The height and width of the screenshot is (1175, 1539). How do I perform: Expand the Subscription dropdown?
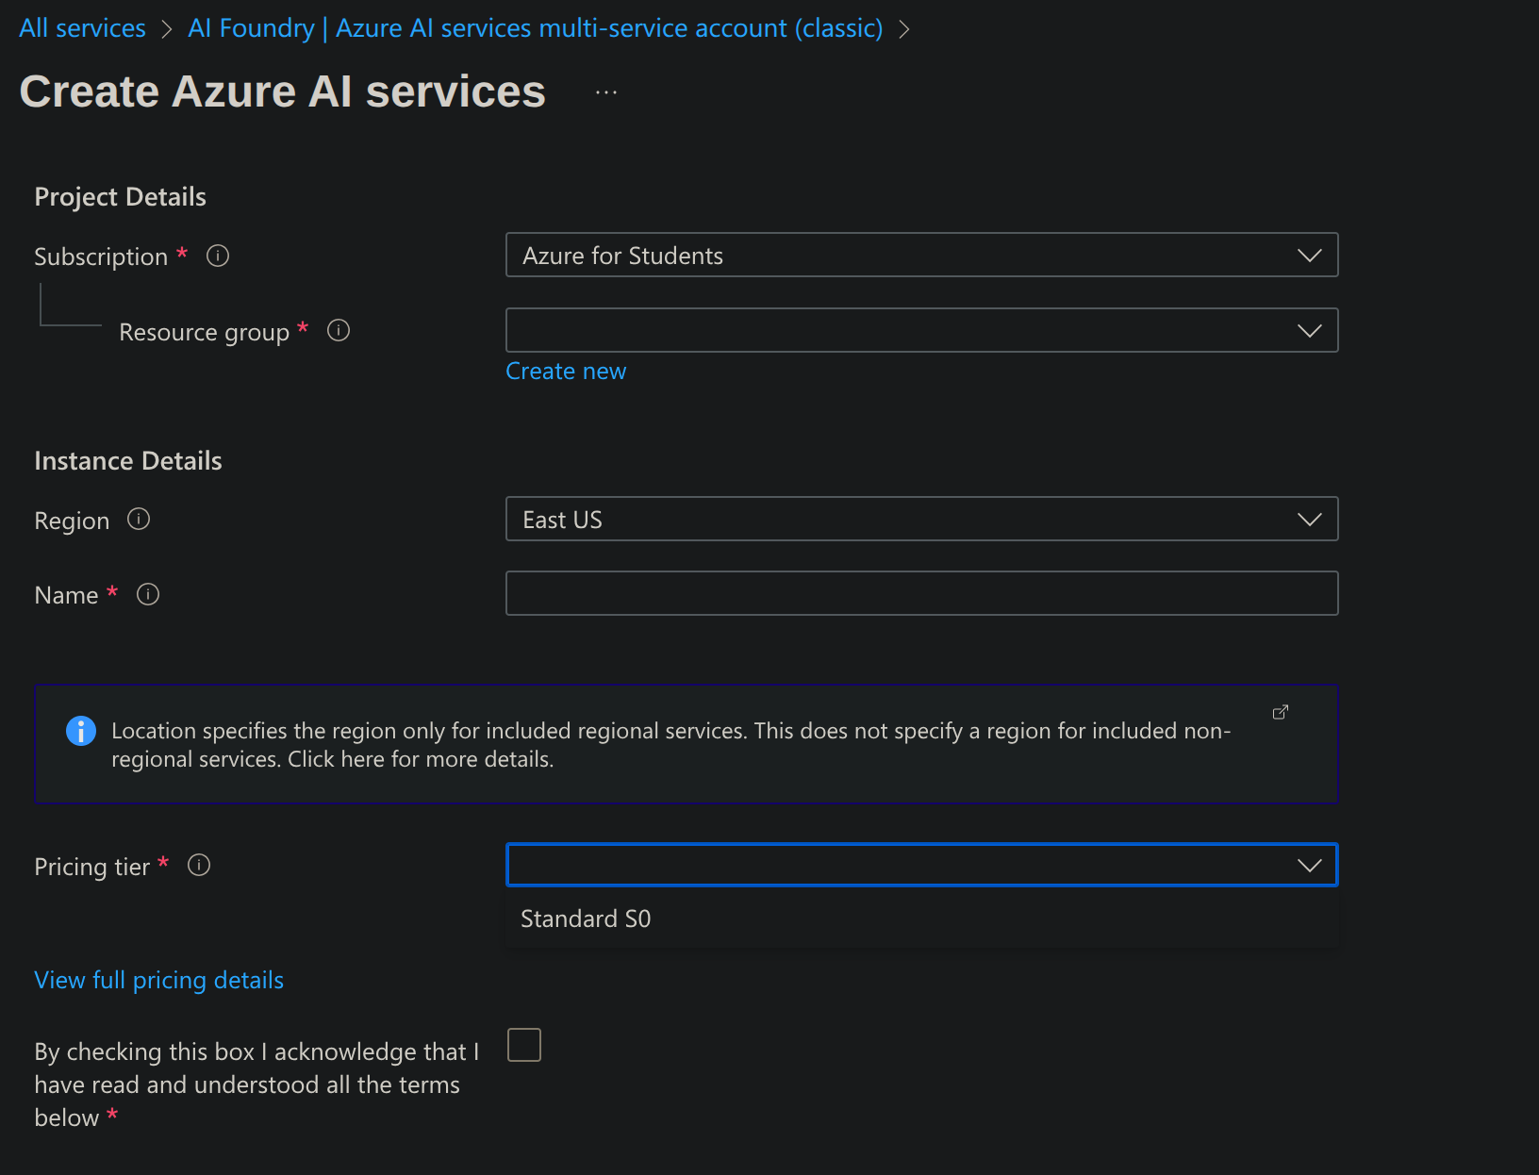(921, 255)
